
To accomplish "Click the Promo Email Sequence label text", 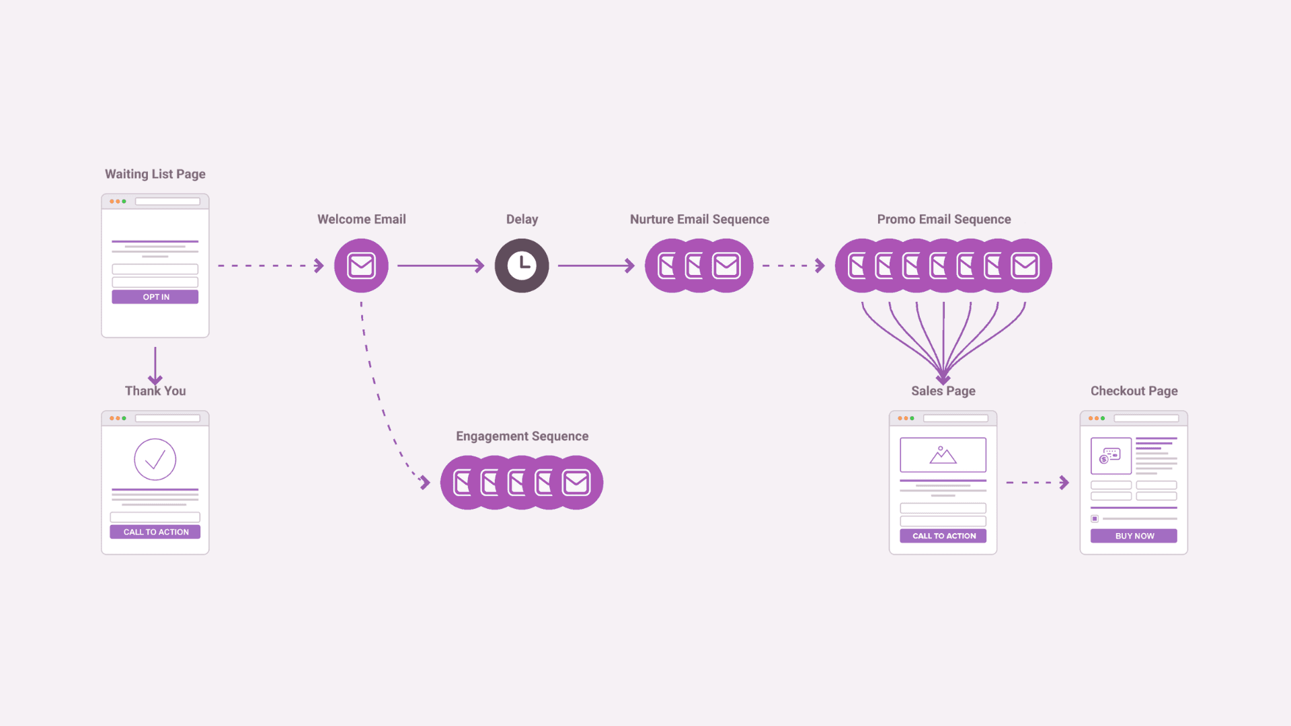I will click(943, 219).
